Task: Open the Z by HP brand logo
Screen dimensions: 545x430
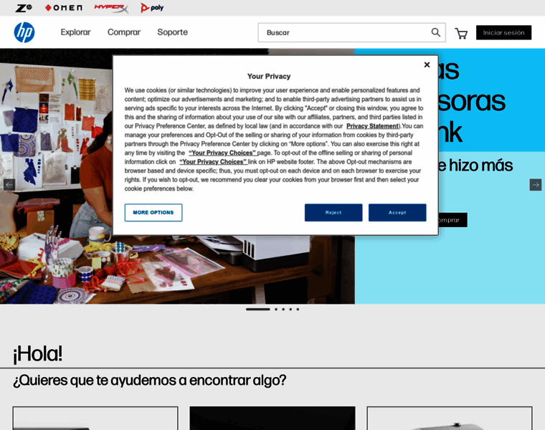Action: (x=24, y=8)
